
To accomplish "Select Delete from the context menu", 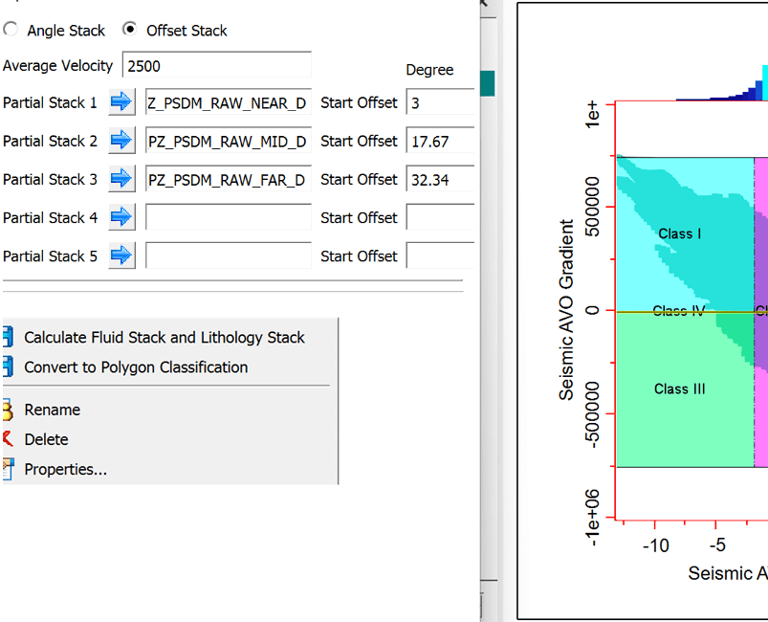I will 46,439.
